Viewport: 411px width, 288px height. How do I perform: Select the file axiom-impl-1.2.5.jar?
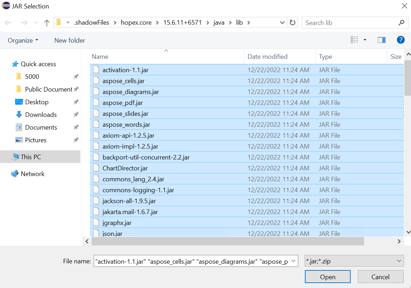pos(247,146)
